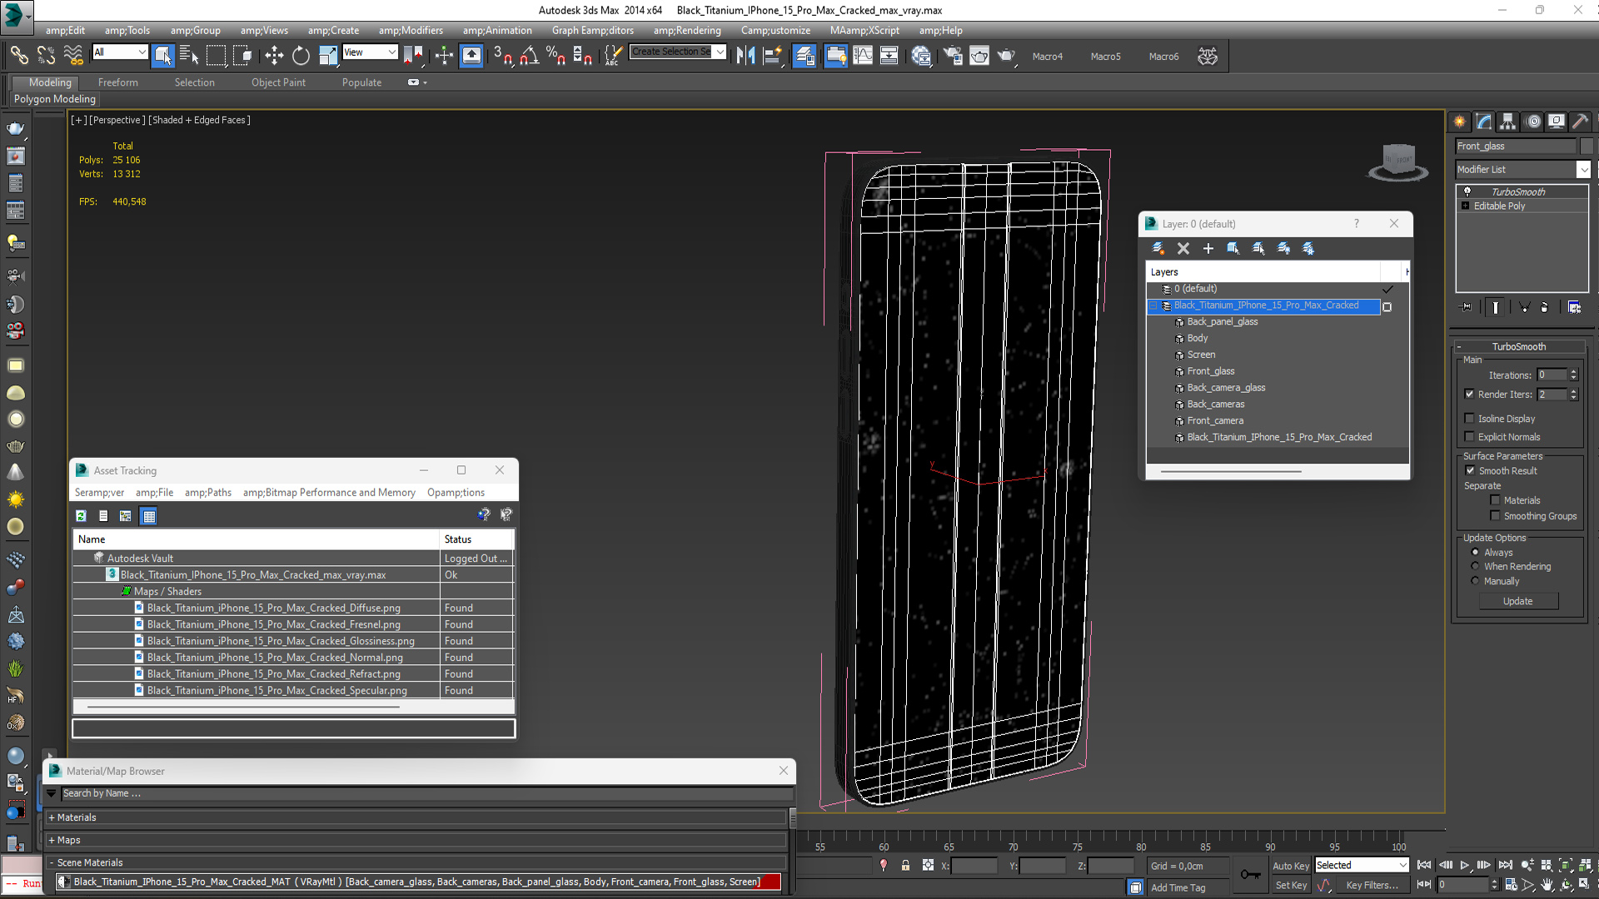The height and width of the screenshot is (899, 1599).
Task: Click Delete layer X icon in Layer dialog
Action: point(1183,248)
